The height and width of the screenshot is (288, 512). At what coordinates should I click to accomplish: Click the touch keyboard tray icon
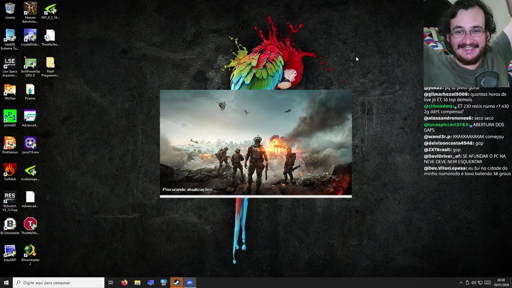click(488, 283)
